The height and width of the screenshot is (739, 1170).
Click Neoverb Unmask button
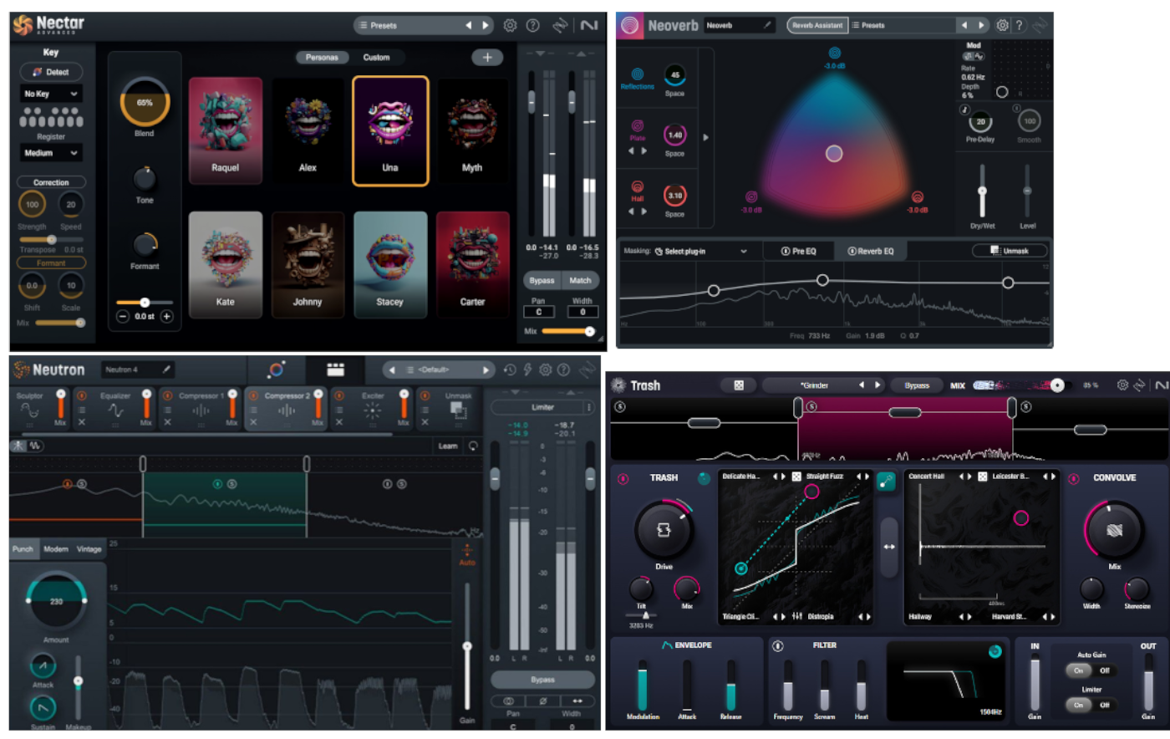coord(1010,251)
